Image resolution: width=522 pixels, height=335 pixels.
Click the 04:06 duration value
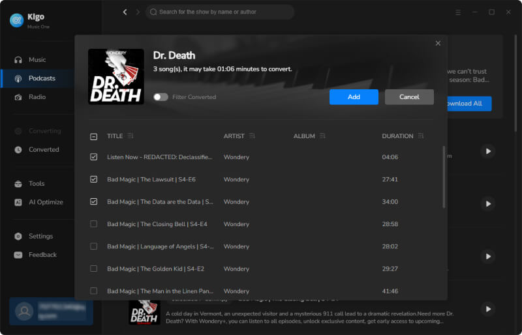click(x=390, y=157)
